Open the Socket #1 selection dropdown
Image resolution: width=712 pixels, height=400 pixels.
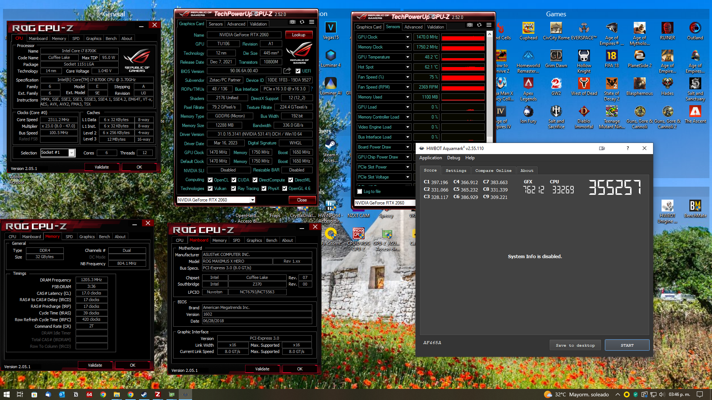tap(72, 153)
